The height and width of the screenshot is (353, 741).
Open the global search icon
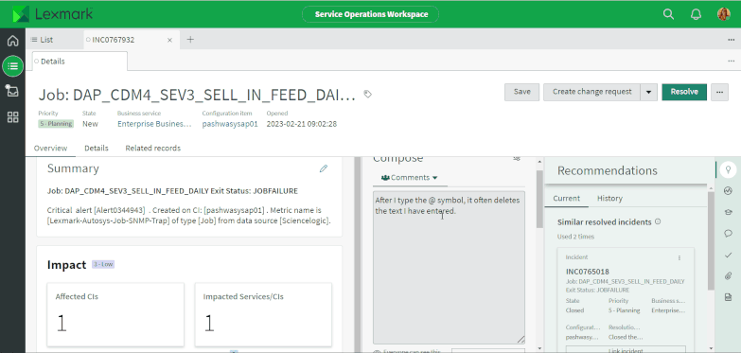pyautogui.click(x=668, y=14)
